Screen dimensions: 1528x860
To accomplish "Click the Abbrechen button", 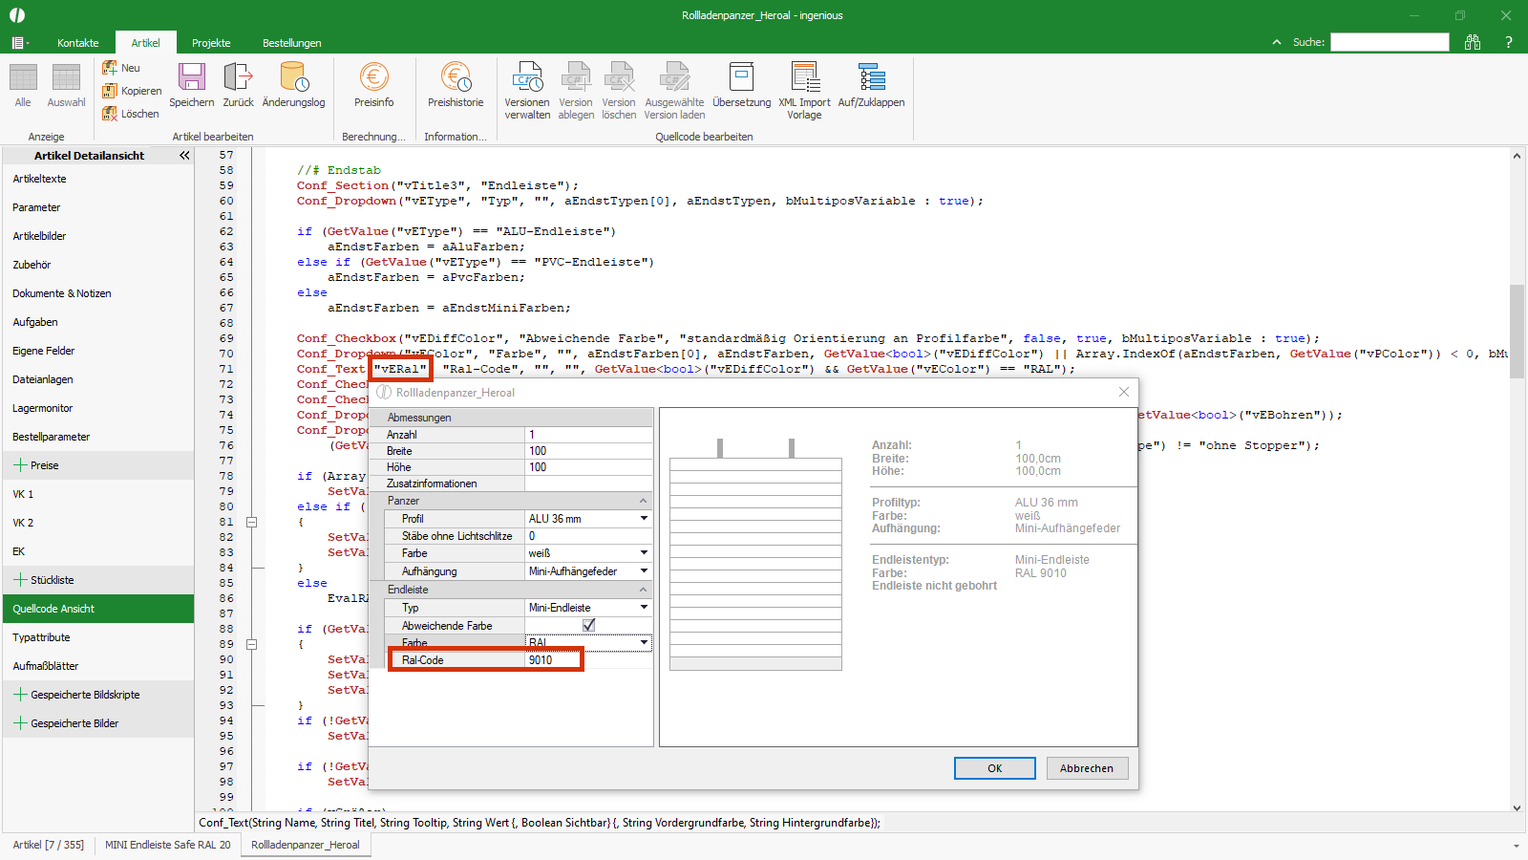I will point(1086,768).
